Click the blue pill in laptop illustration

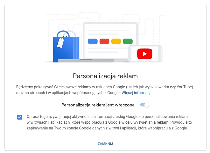pos(93,41)
